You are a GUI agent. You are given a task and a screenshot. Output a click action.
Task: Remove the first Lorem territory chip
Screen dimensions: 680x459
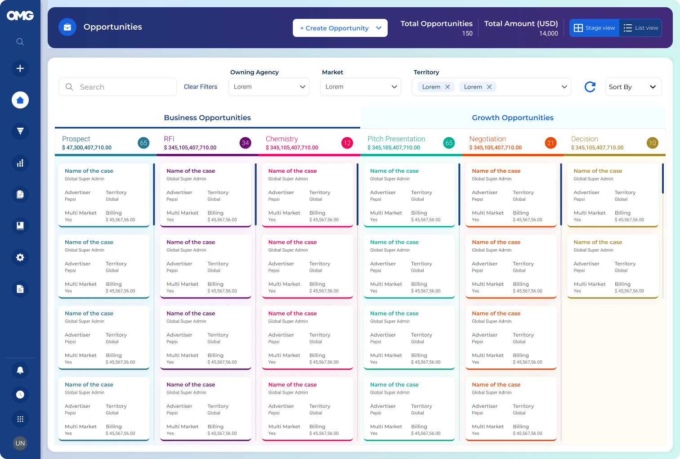pyautogui.click(x=447, y=87)
